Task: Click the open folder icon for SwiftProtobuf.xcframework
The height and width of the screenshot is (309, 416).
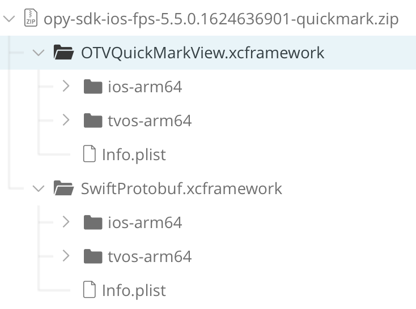Action: (65, 188)
